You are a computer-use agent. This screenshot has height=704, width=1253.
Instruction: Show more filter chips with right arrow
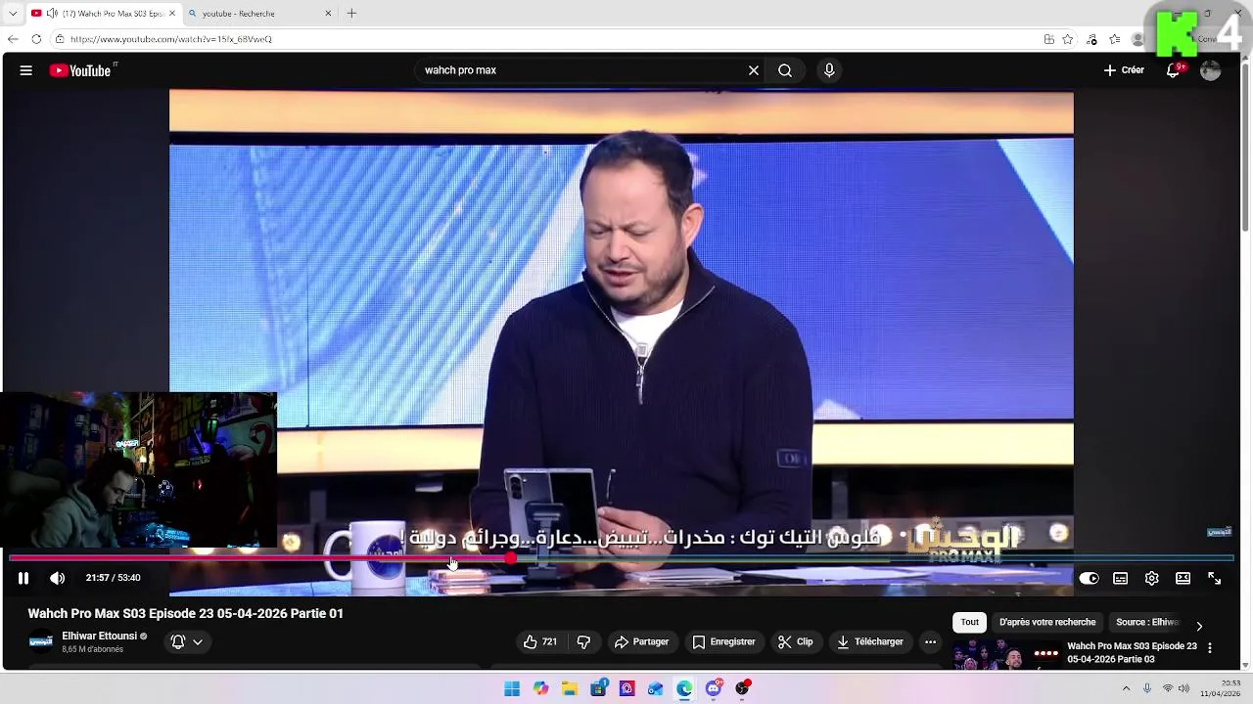pyautogui.click(x=1199, y=626)
